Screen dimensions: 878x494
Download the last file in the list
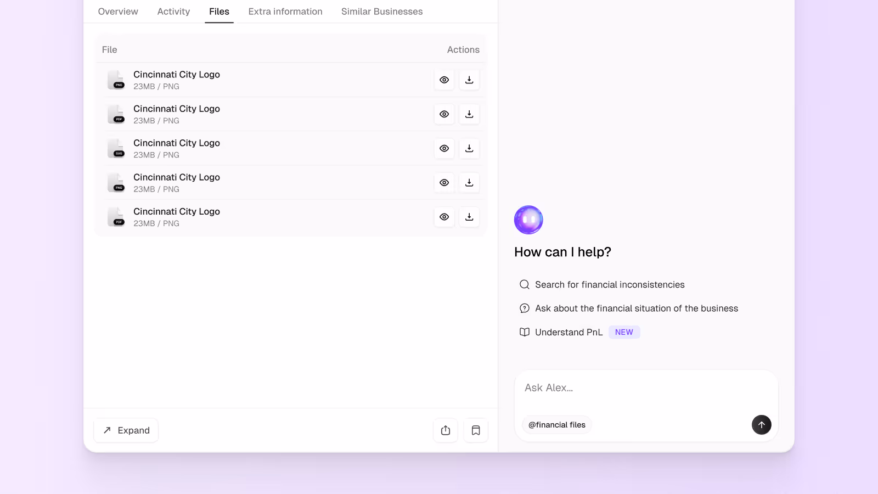[x=469, y=217]
